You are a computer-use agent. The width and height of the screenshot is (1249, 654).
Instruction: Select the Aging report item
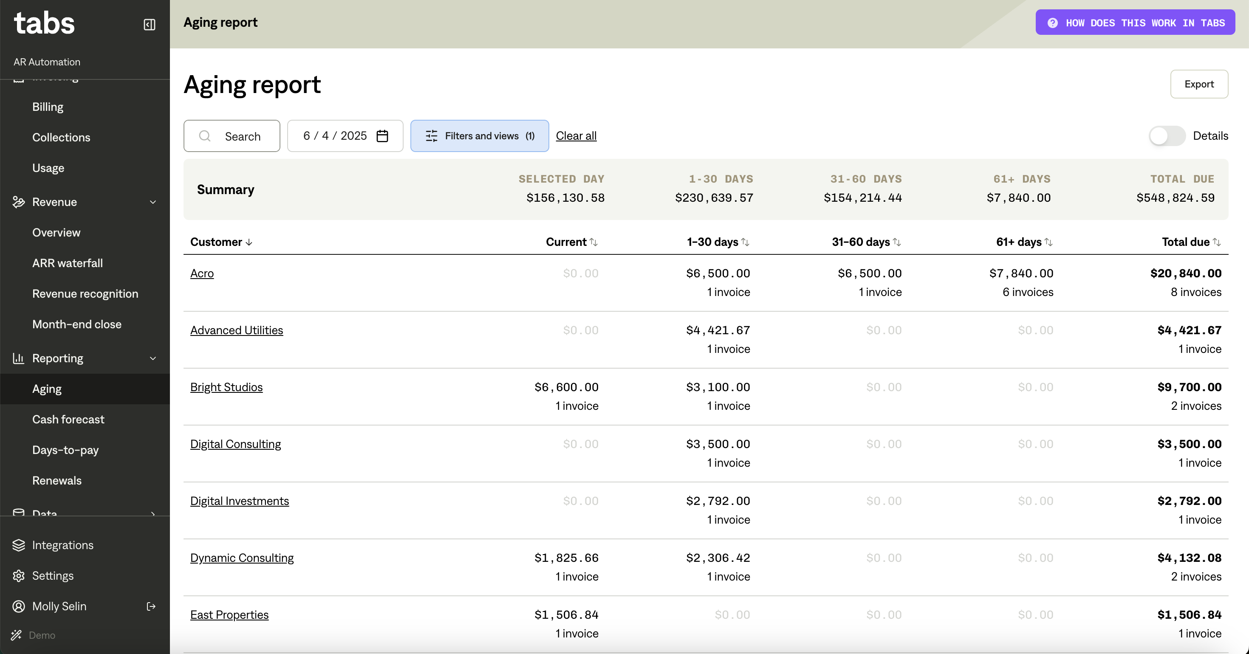(x=85, y=389)
